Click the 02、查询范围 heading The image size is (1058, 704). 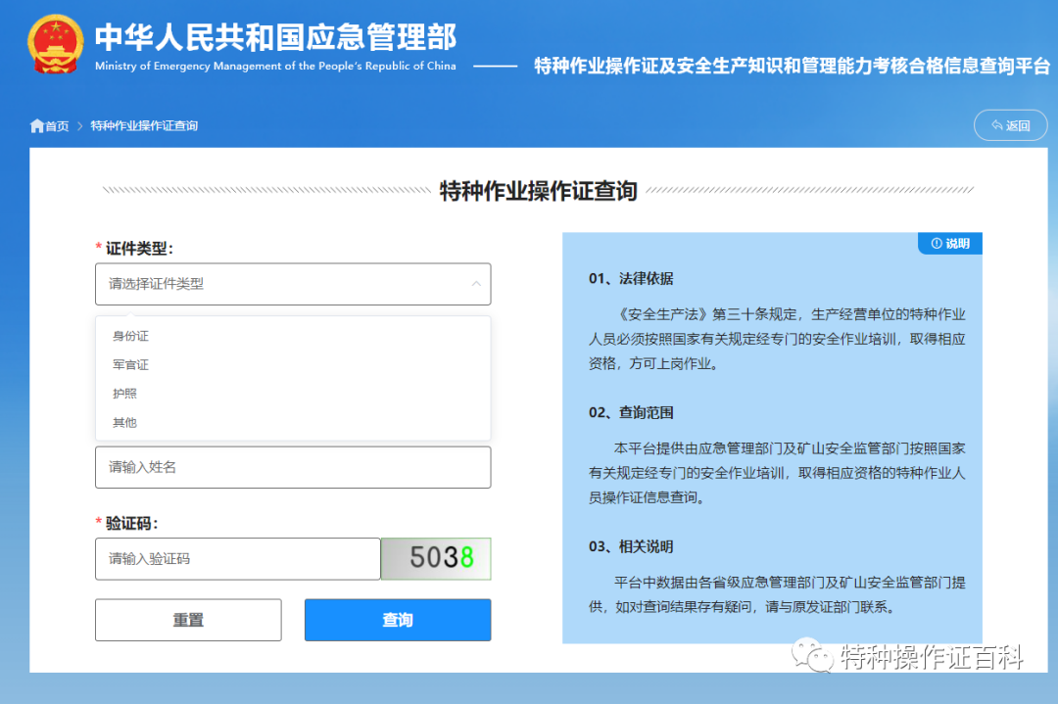point(631,412)
